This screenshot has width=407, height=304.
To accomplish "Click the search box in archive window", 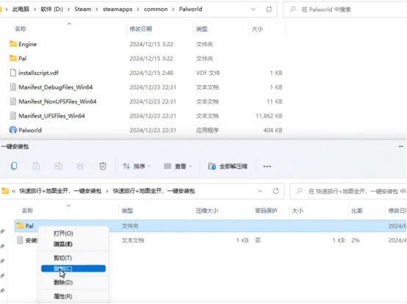I will point(348,191).
